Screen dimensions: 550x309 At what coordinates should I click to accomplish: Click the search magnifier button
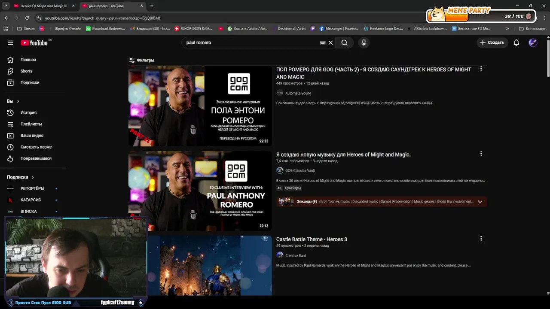tap(344, 42)
